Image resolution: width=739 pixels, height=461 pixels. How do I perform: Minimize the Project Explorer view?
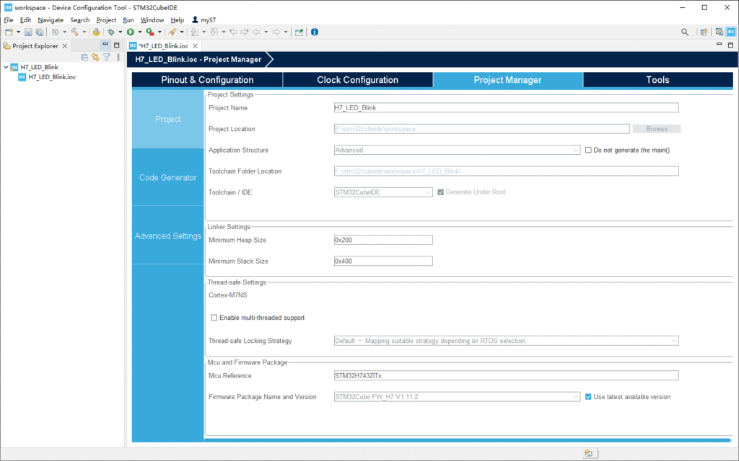pos(105,45)
